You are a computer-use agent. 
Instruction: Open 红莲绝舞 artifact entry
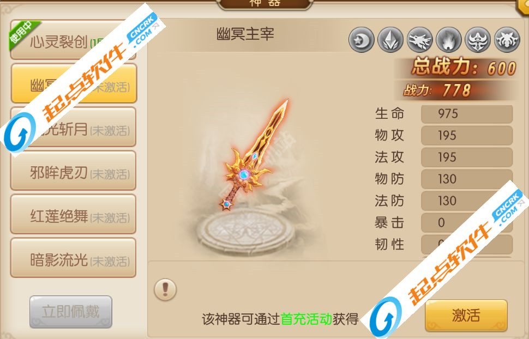pyautogui.click(x=73, y=214)
